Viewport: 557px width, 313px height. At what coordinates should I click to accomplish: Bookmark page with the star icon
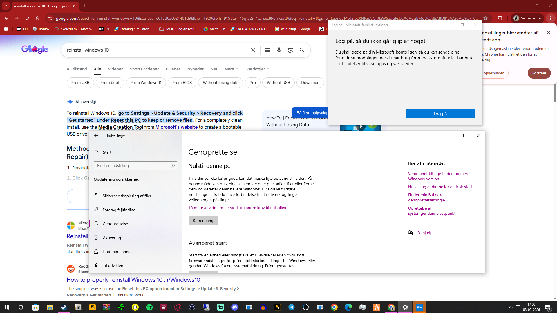point(485,18)
